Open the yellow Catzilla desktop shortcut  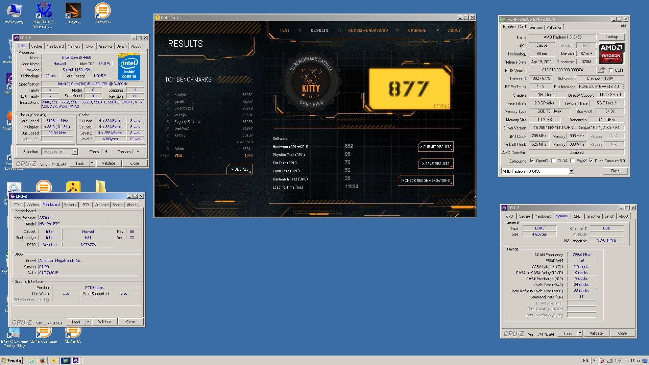[73, 187]
